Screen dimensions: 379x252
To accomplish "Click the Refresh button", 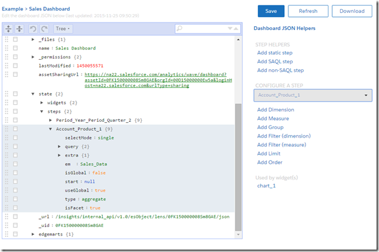I will click(x=308, y=11).
